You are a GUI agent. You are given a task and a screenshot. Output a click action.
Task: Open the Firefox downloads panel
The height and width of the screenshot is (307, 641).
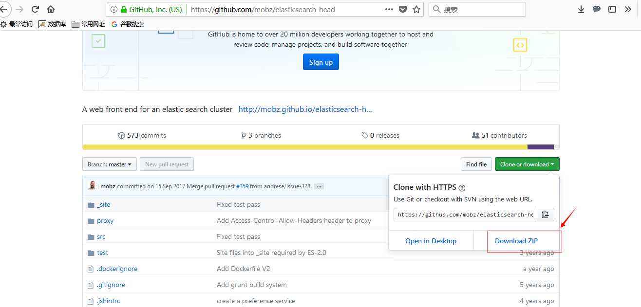pyautogui.click(x=581, y=9)
